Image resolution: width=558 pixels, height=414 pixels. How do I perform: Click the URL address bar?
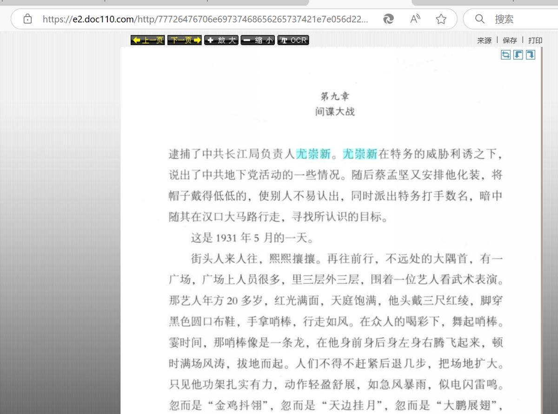point(205,19)
